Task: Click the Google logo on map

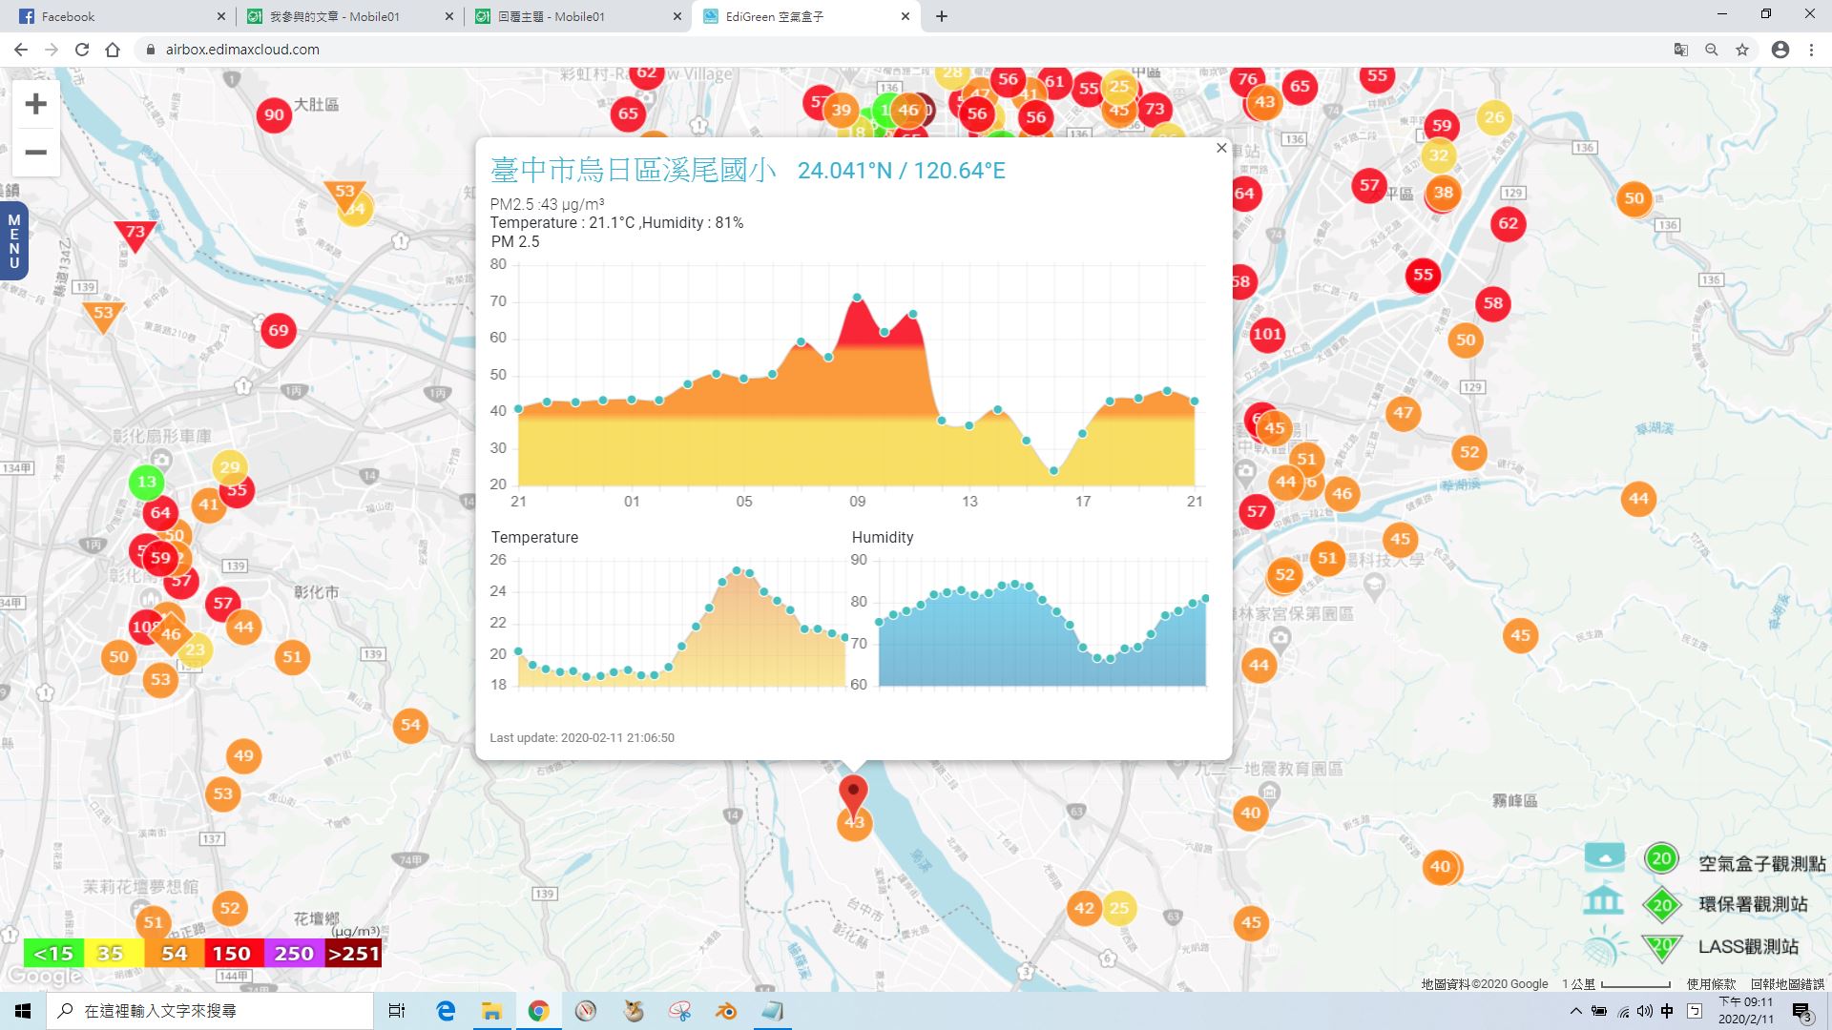Action: point(44,977)
